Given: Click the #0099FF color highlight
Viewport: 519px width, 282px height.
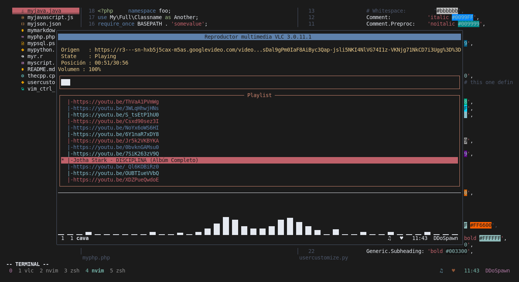Looking at the screenshot, I should point(463,17).
